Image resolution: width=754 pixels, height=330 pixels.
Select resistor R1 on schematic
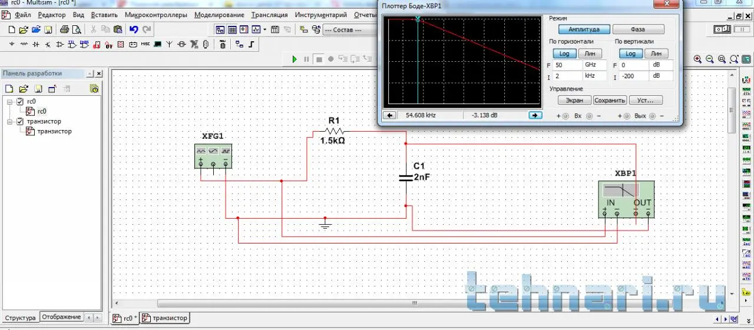click(333, 131)
